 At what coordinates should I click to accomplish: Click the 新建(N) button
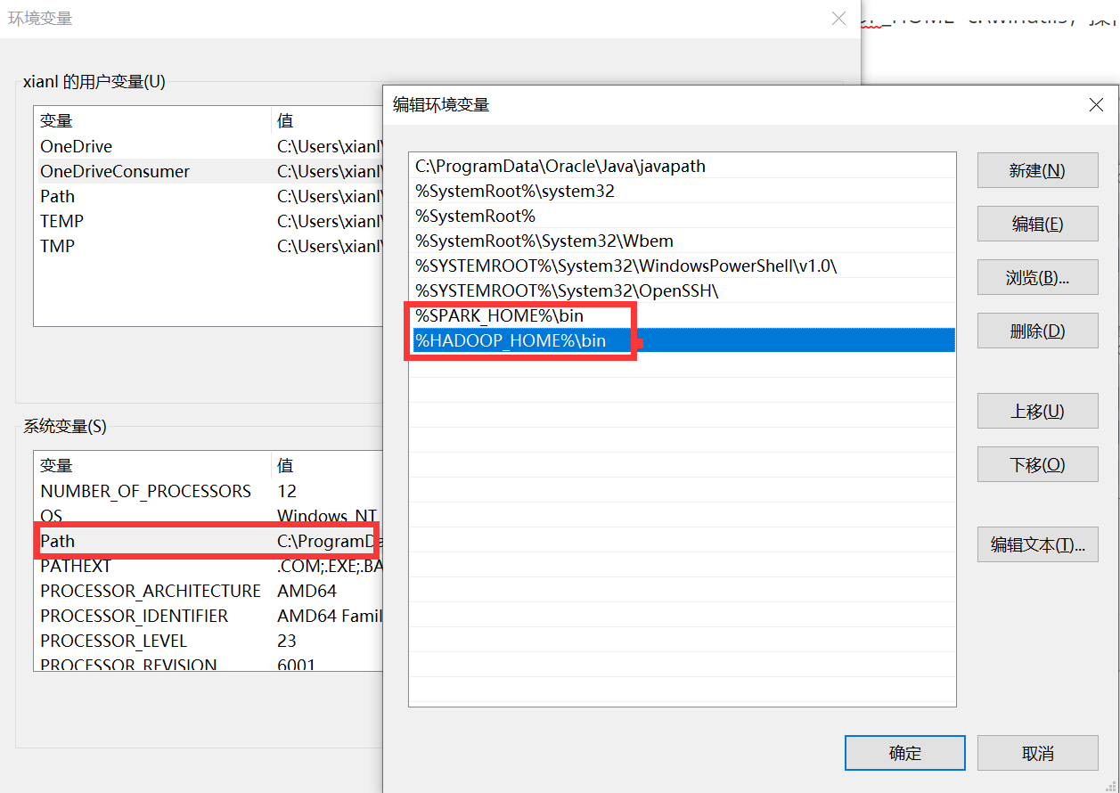[x=1037, y=170]
